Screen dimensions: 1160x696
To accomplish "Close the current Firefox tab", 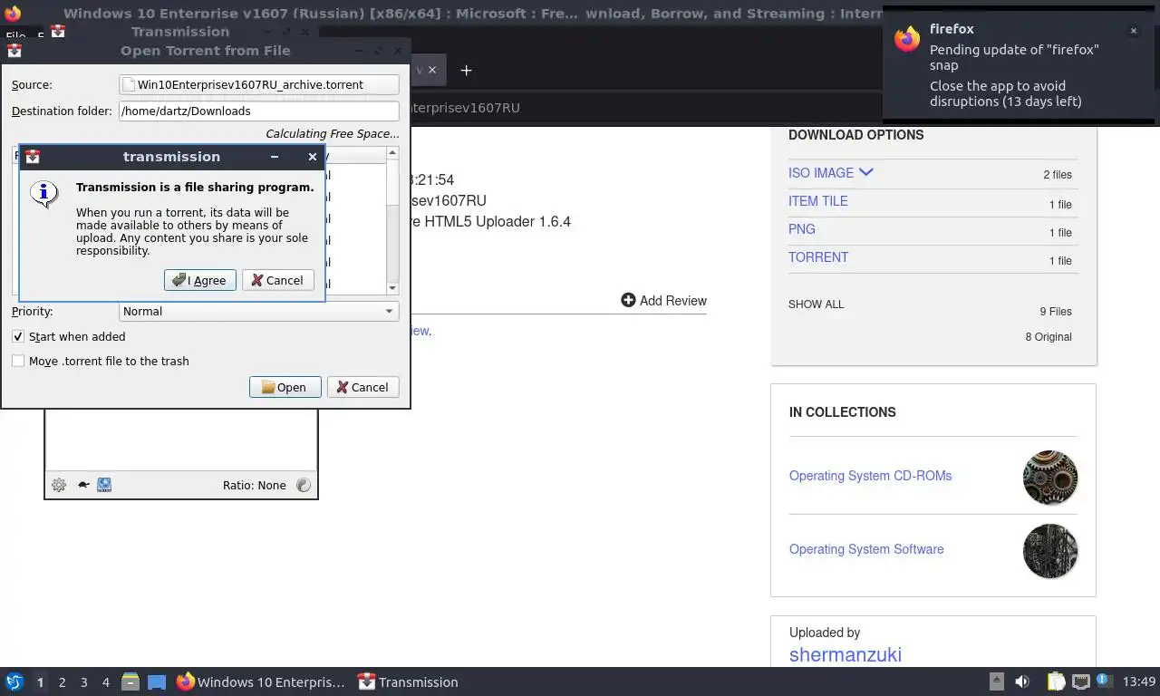I will tap(432, 70).
